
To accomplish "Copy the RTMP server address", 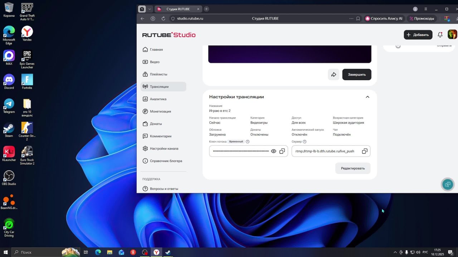I will pos(365,151).
